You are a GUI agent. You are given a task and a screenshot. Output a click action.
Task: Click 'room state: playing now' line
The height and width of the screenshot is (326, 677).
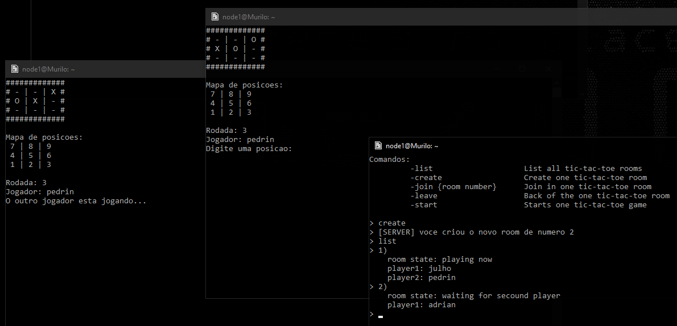tap(440, 260)
